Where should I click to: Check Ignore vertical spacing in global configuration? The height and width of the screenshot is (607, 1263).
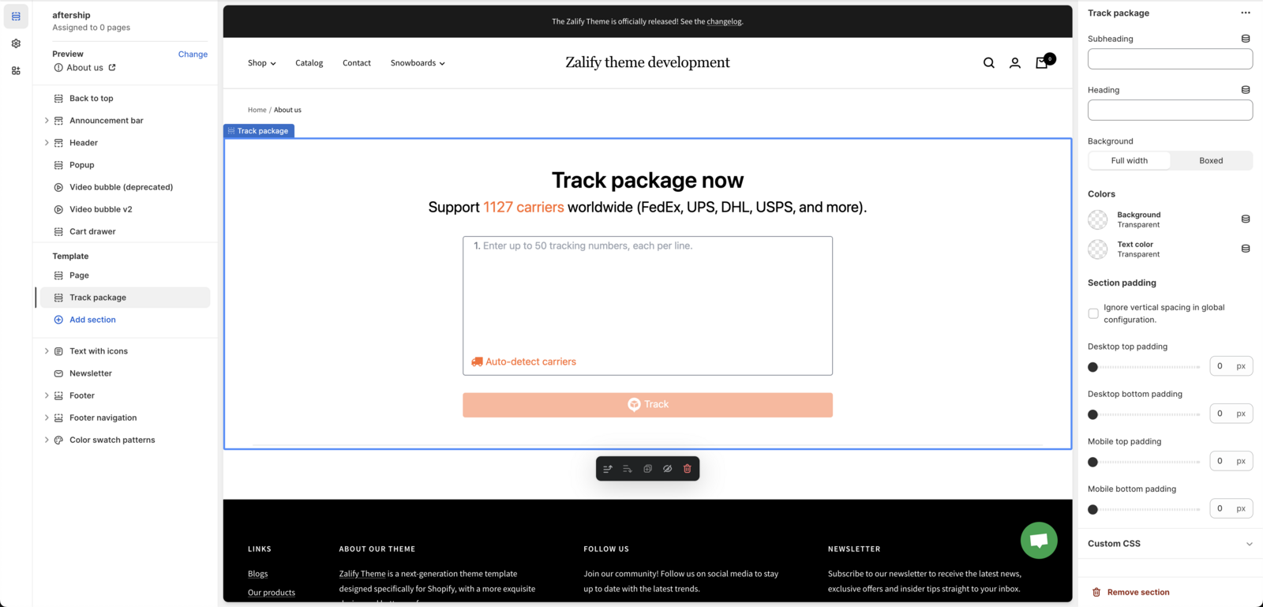coord(1093,313)
